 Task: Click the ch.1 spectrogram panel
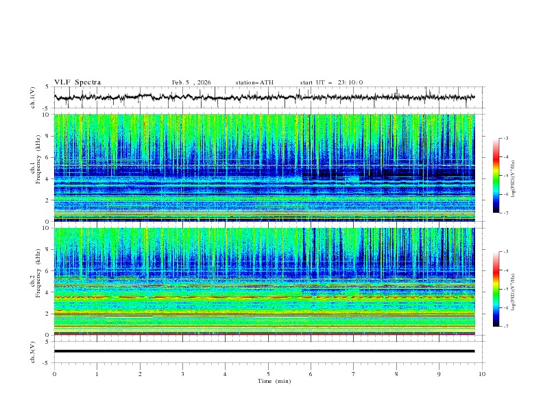point(264,167)
